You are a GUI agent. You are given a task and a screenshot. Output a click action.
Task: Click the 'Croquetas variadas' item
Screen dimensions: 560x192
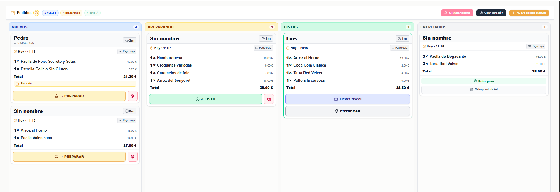[x=174, y=65]
